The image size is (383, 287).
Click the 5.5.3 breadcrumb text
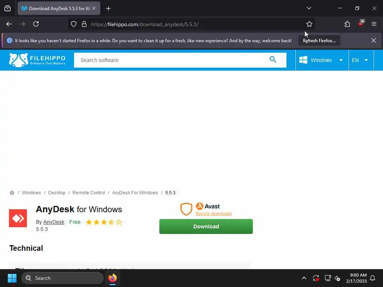pos(170,193)
